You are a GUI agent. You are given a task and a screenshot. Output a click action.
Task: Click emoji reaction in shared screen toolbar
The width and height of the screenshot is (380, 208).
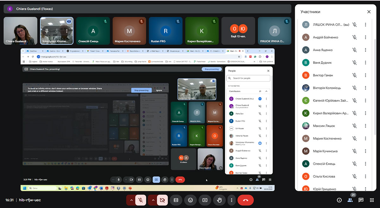(148, 180)
